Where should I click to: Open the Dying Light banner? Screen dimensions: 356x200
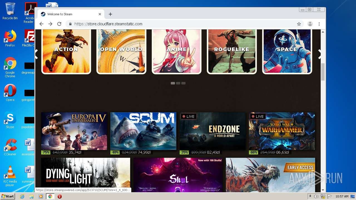coord(86,175)
